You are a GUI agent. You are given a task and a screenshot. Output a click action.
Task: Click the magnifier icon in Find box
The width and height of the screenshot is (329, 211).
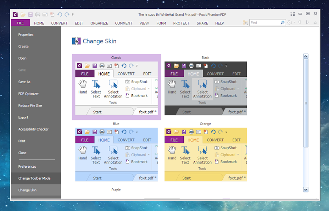282,23
